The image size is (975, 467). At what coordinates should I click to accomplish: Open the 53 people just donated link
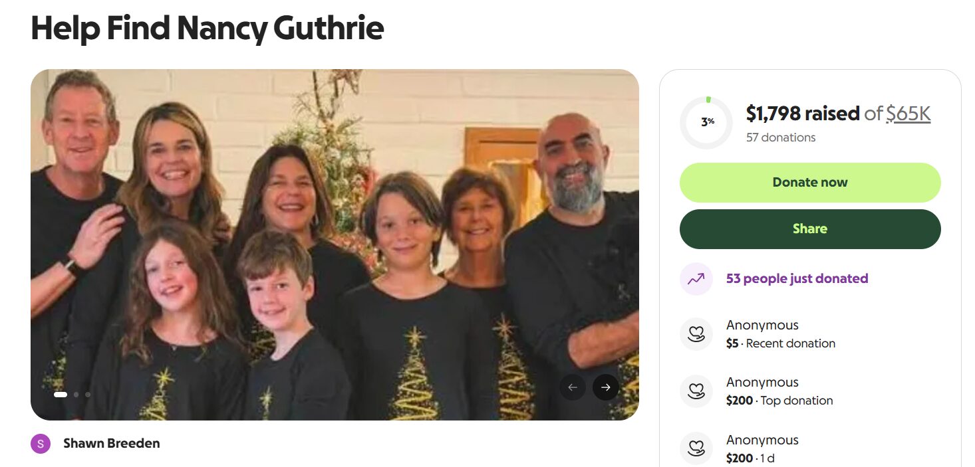click(x=797, y=278)
